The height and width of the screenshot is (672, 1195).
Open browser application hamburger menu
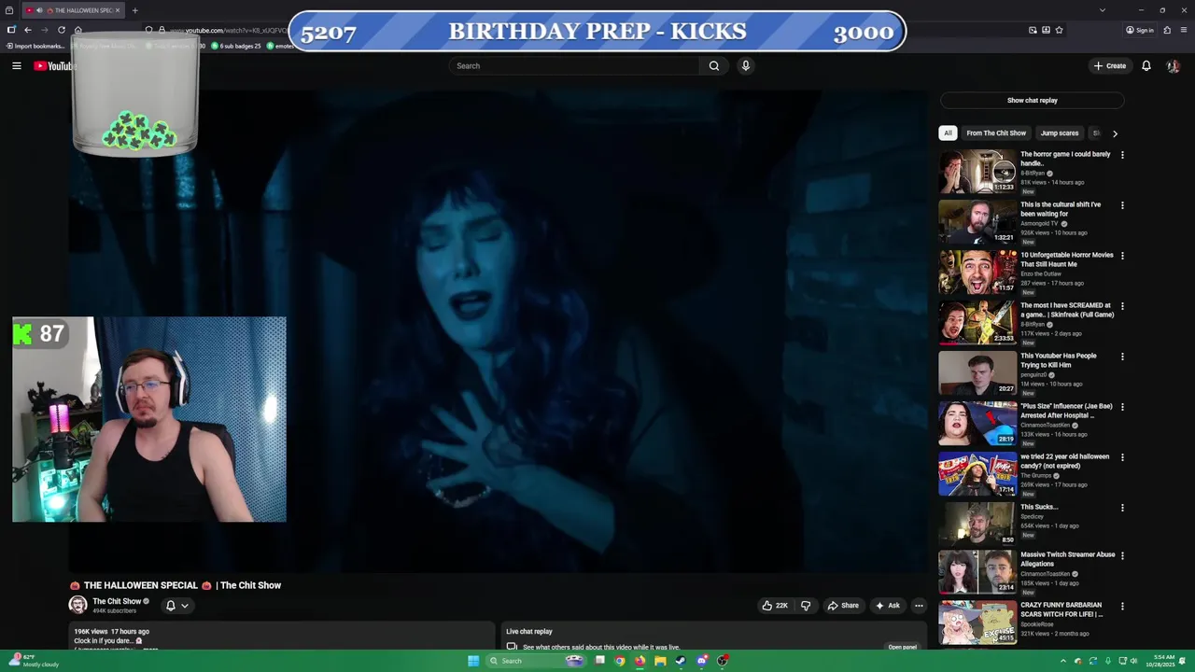[1183, 30]
